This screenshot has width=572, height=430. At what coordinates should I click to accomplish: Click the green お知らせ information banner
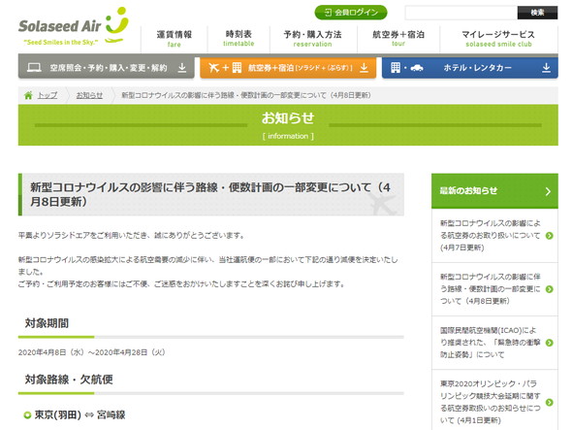(288, 125)
